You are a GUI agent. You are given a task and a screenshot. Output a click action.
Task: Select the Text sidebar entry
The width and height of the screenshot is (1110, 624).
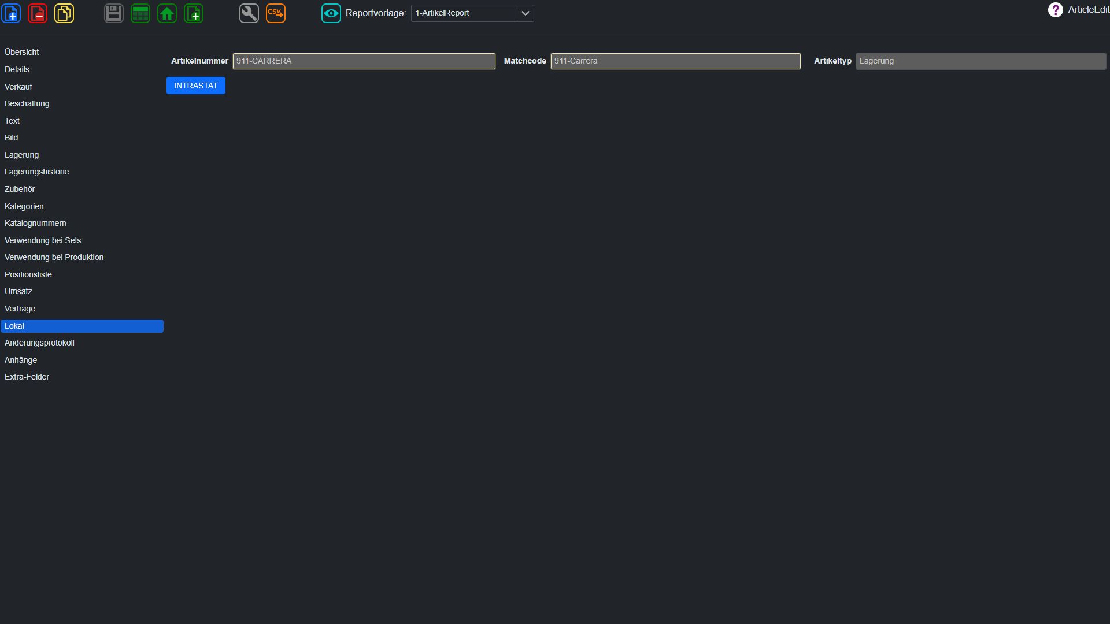coord(82,121)
